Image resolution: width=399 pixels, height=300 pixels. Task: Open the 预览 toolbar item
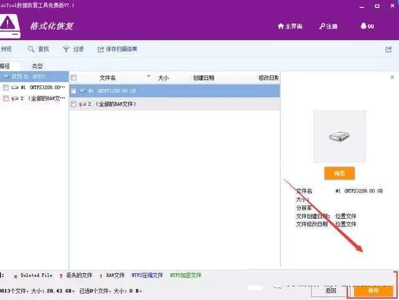(6, 49)
